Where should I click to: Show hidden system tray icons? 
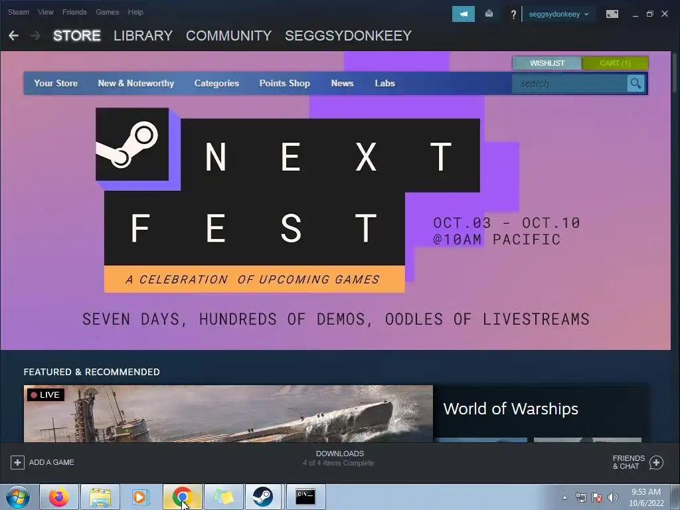pyautogui.click(x=564, y=497)
